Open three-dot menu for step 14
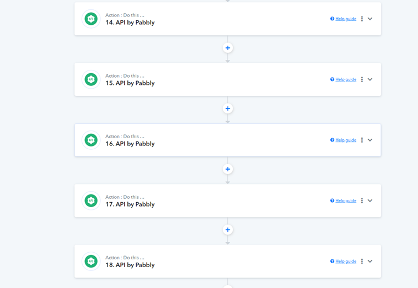 pyautogui.click(x=362, y=19)
